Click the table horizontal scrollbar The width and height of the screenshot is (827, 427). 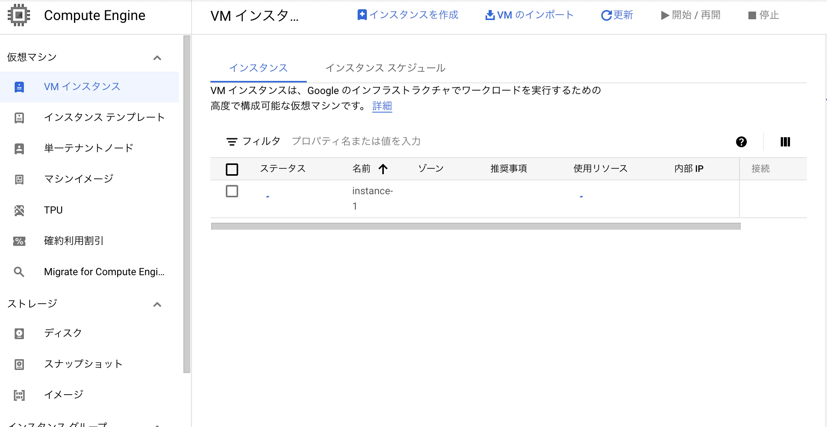(476, 226)
